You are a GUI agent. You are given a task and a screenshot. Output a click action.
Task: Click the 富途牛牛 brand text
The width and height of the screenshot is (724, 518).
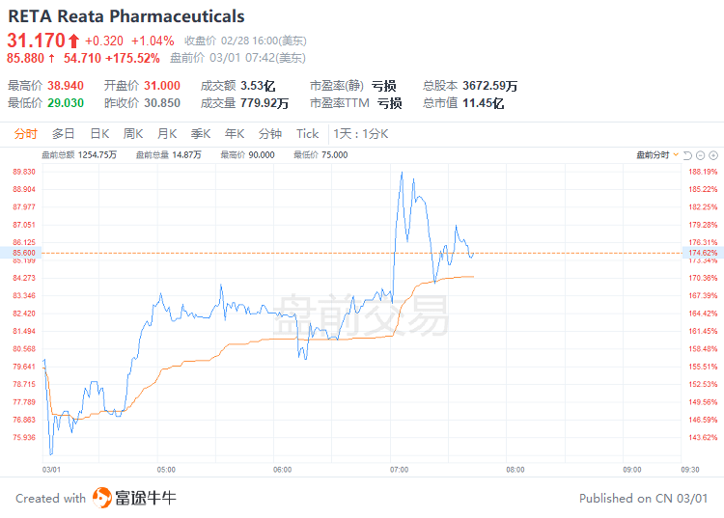coord(146,498)
